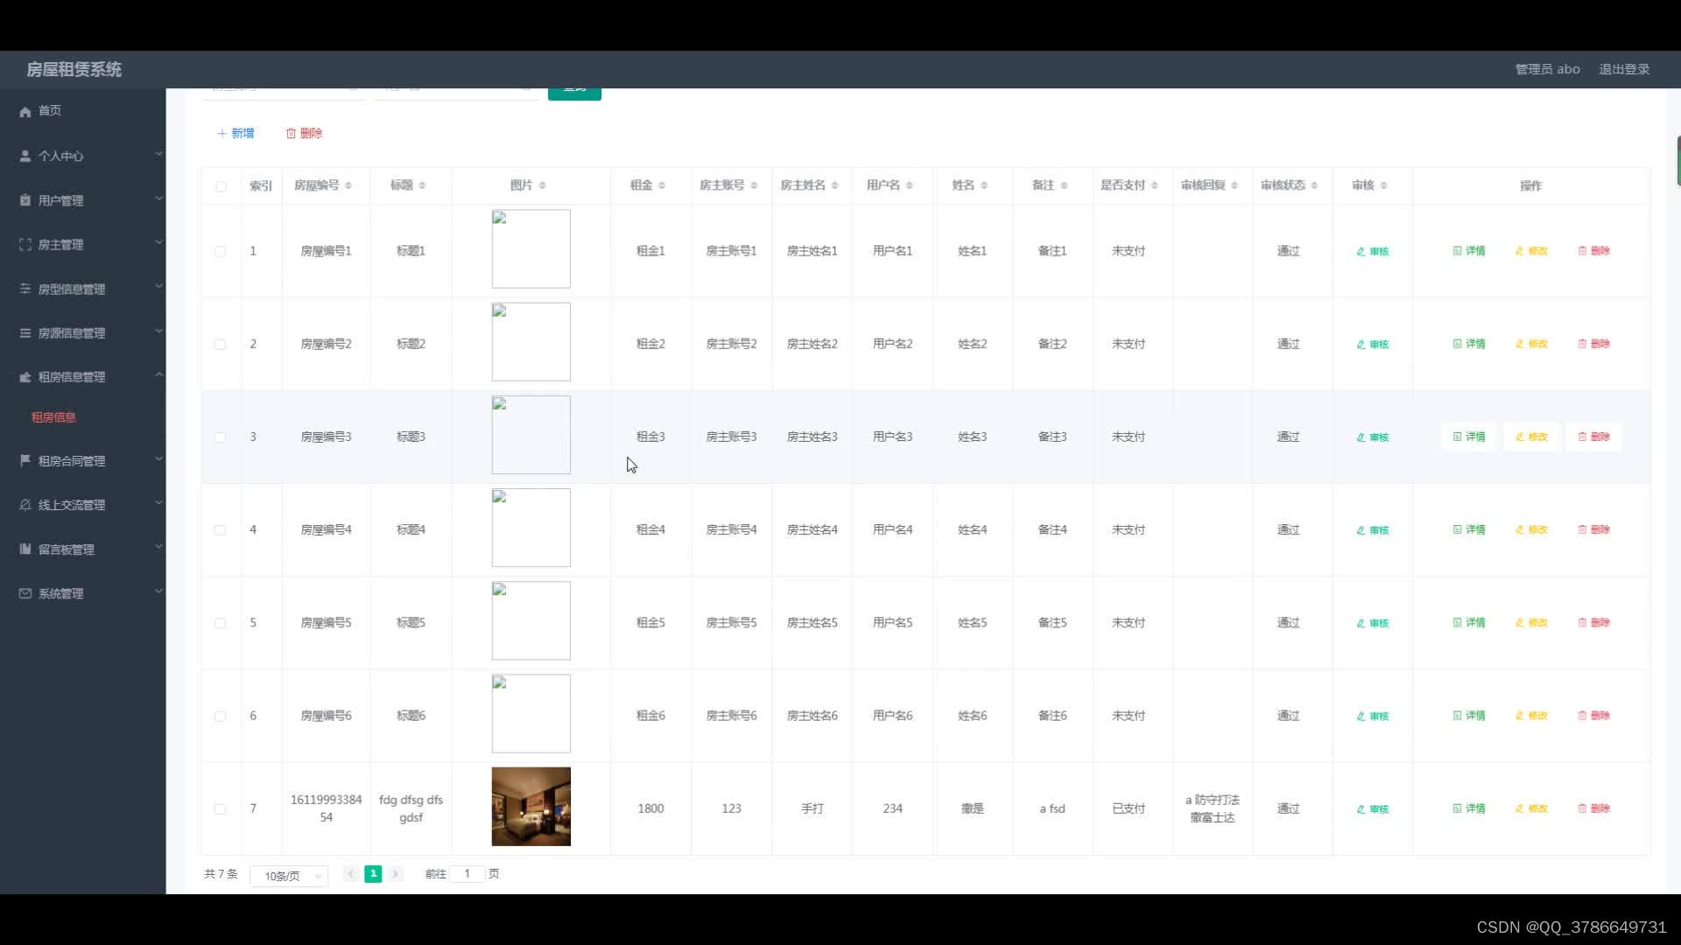Click page number 1 button
This screenshot has height=945, width=1681.
pyautogui.click(x=373, y=873)
